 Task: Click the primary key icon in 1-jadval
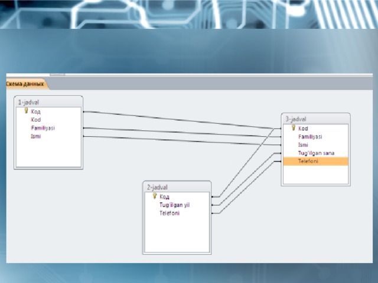pyautogui.click(x=26, y=111)
